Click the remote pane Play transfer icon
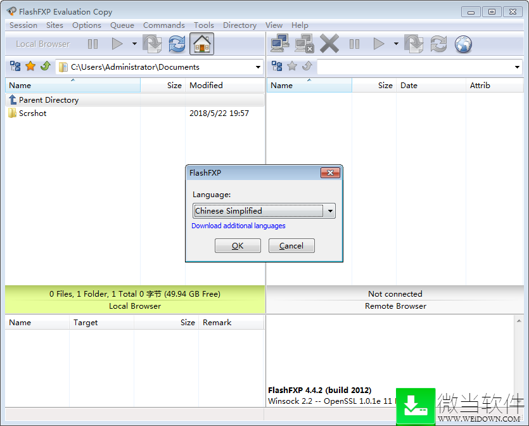Image resolution: width=529 pixels, height=426 pixels. click(379, 44)
